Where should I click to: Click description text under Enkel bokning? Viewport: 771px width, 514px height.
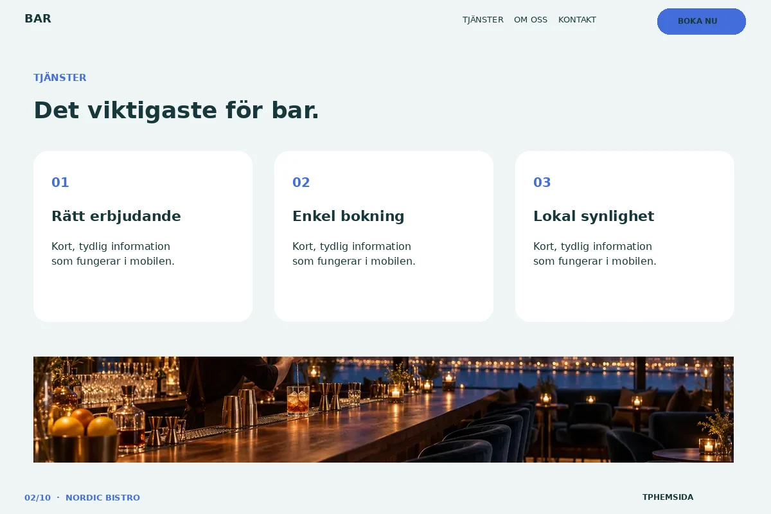pos(354,254)
